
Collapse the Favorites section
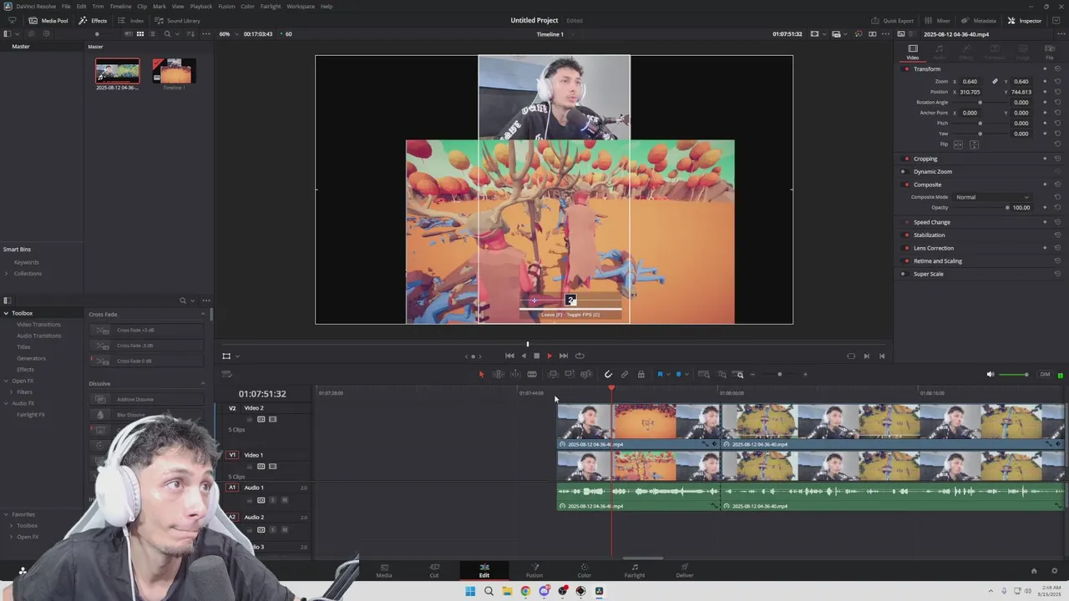pos(6,514)
